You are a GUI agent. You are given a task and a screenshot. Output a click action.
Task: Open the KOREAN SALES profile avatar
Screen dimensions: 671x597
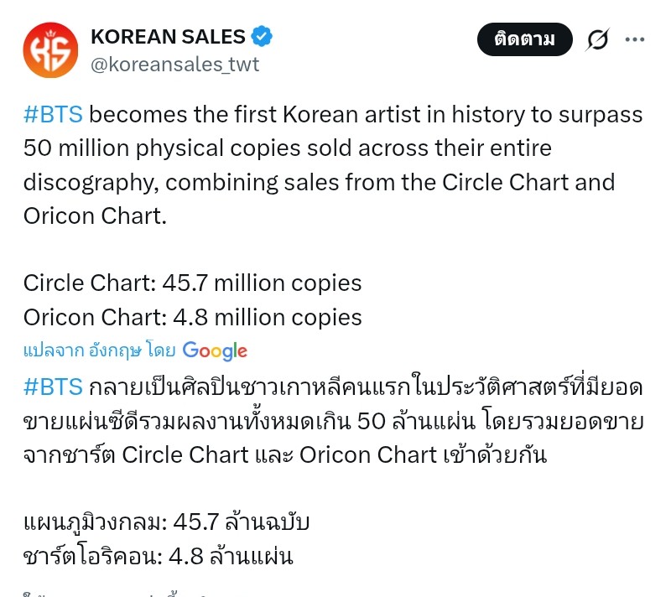(50, 50)
